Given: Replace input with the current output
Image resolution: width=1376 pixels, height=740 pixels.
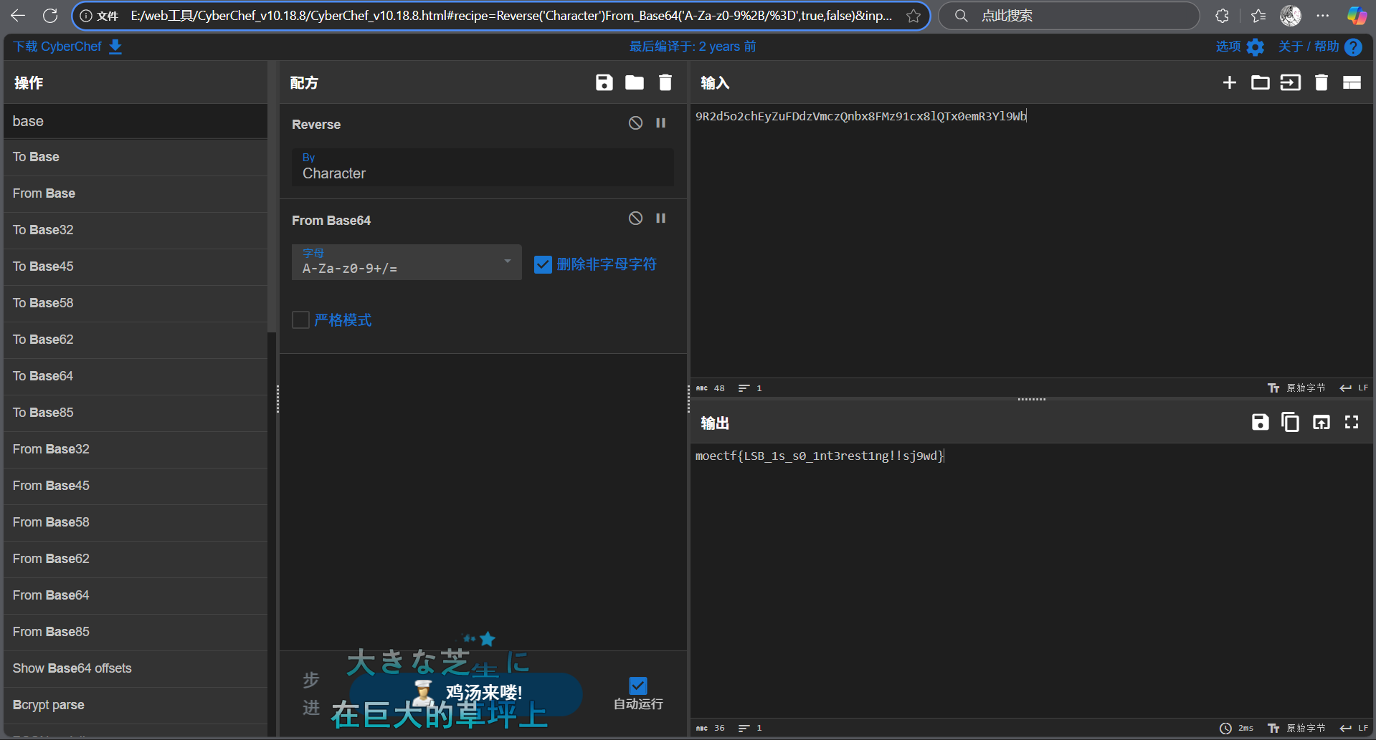Looking at the screenshot, I should (1322, 422).
